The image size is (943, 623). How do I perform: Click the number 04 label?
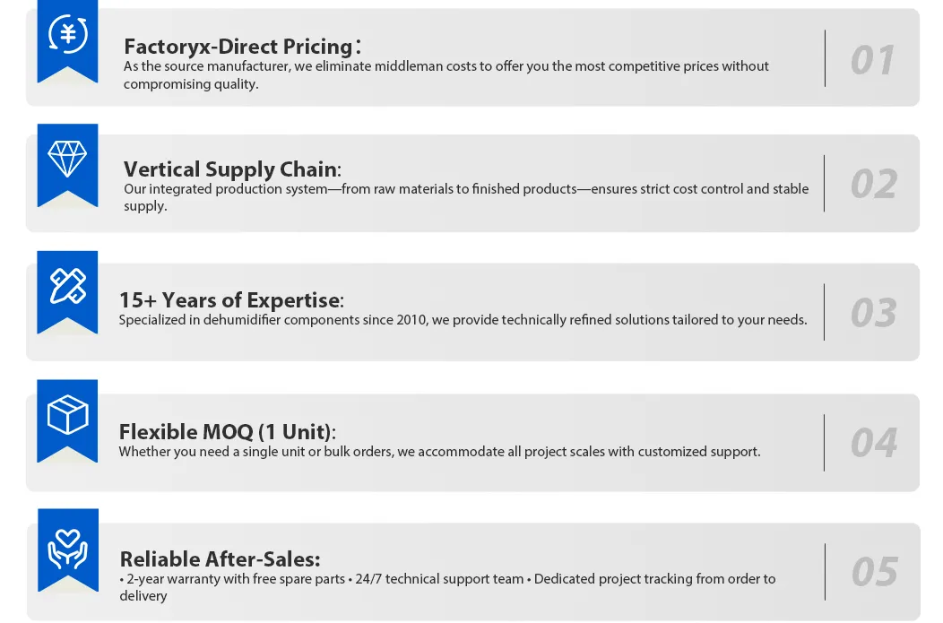[872, 443]
